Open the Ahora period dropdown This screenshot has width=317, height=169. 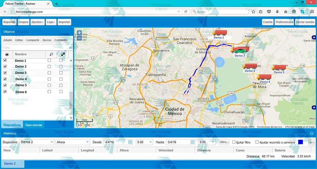tap(73, 142)
